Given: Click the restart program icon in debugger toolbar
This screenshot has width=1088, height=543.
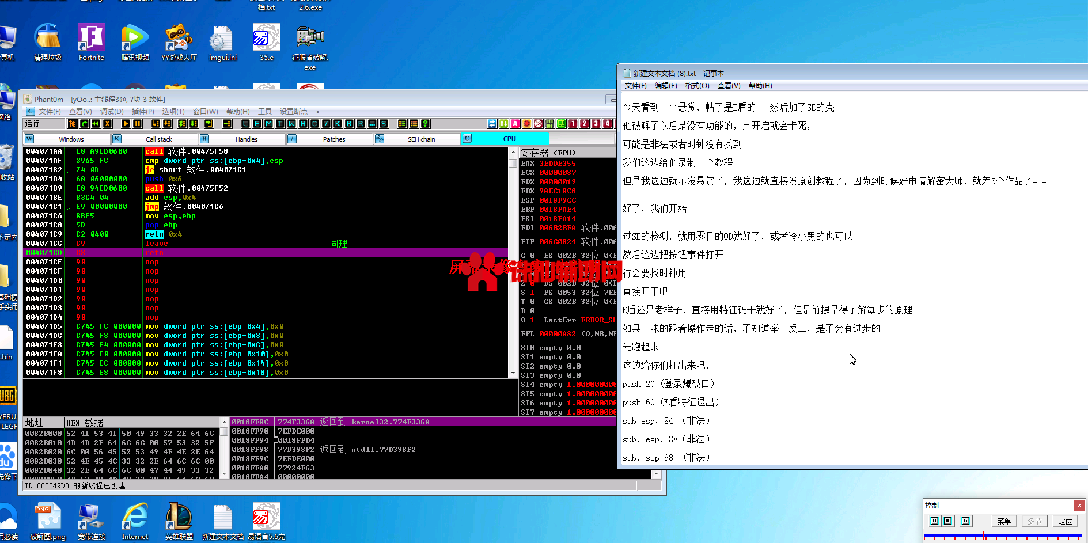Looking at the screenshot, I should click(84, 124).
